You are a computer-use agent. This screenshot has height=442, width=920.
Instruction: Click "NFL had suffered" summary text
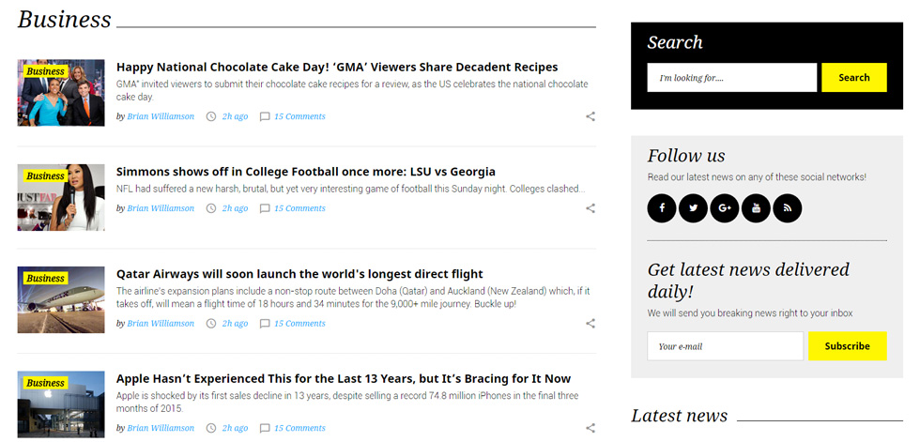click(351, 189)
